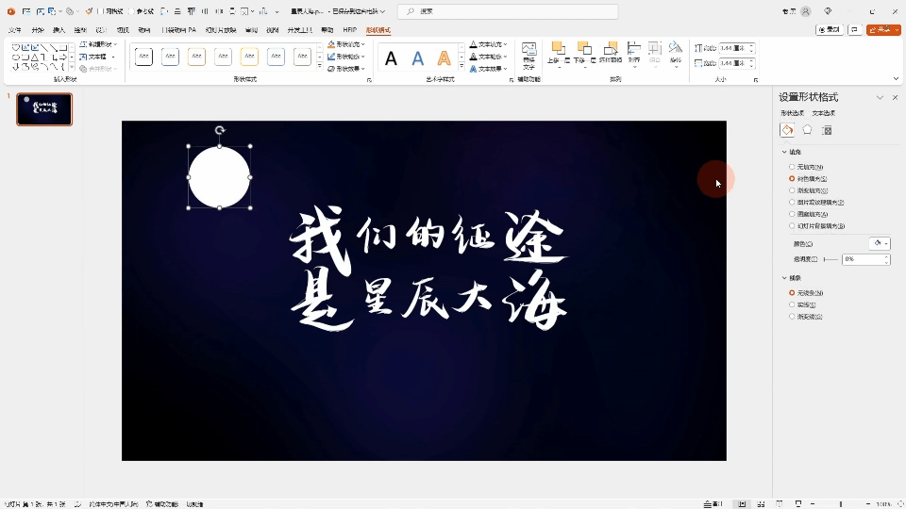Open Shape Effects (形状效果) dropdown in ribbon
Viewport: 906px width, 509px height.
[x=346, y=69]
